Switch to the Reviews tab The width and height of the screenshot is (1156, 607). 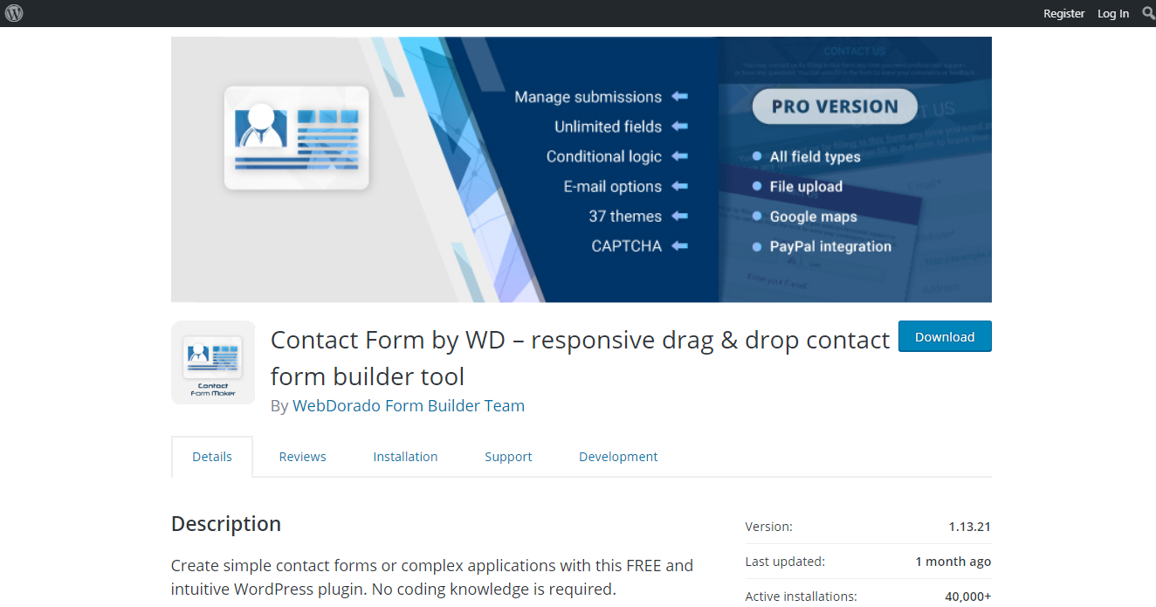coord(302,457)
